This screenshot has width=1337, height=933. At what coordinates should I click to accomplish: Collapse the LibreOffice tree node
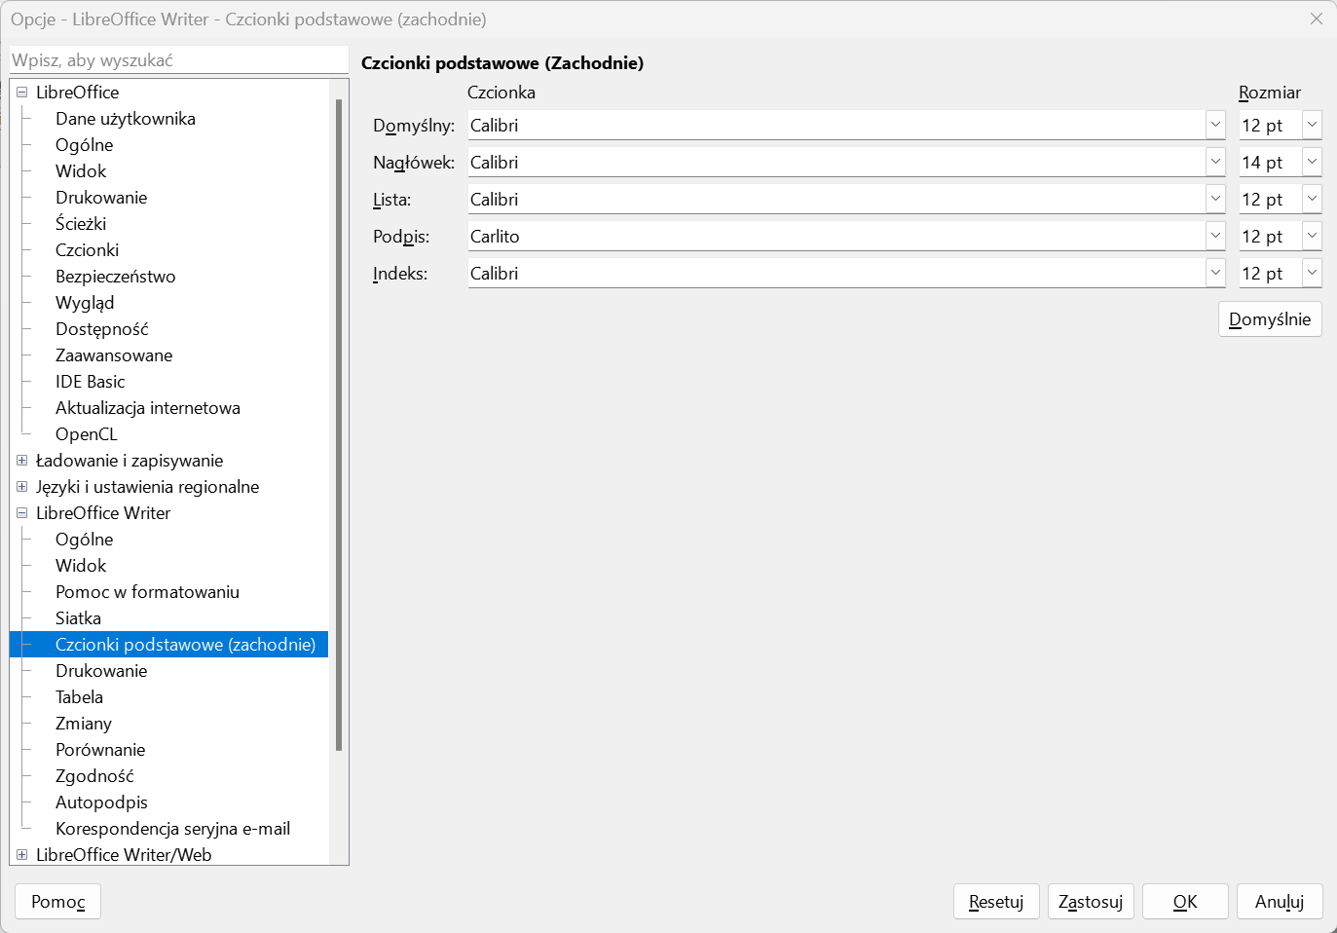21,93
